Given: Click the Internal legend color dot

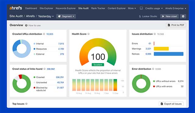Looking at the screenshot, I should tap(34, 44).
